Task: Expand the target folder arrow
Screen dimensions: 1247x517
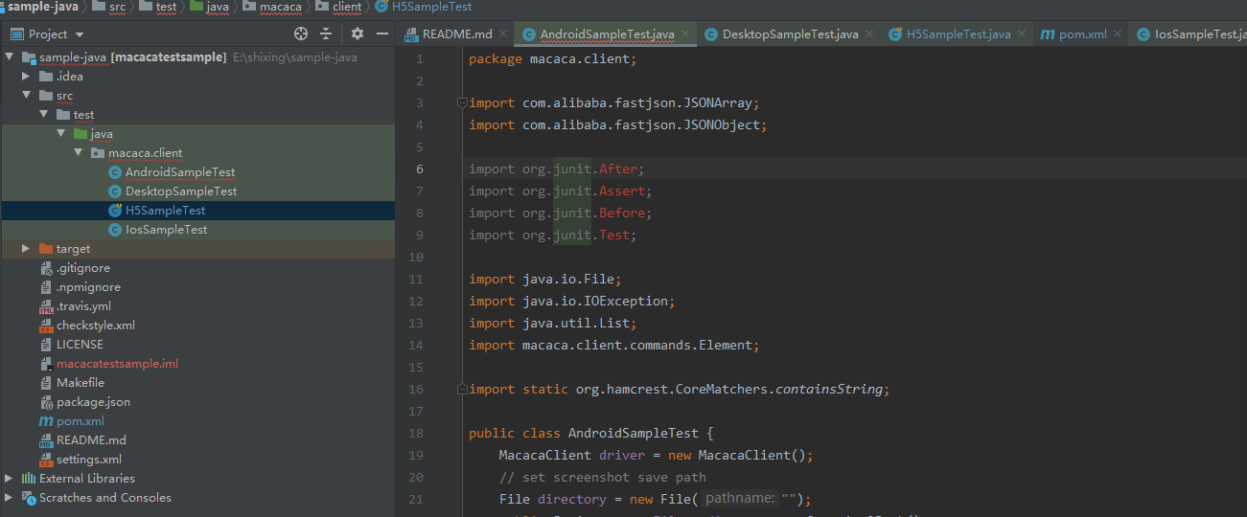Action: (x=27, y=249)
